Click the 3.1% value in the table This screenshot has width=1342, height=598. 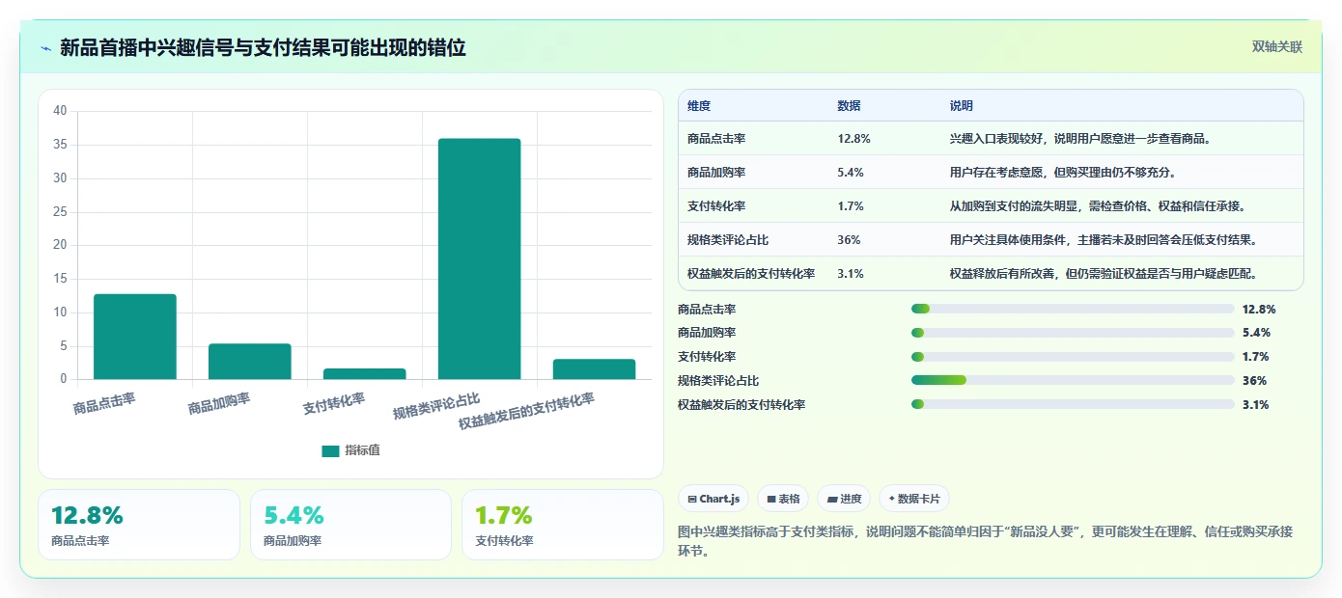[851, 274]
